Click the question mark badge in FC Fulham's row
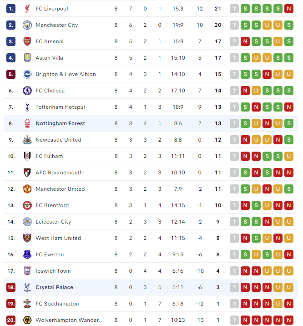303x326 pixels. (x=234, y=156)
